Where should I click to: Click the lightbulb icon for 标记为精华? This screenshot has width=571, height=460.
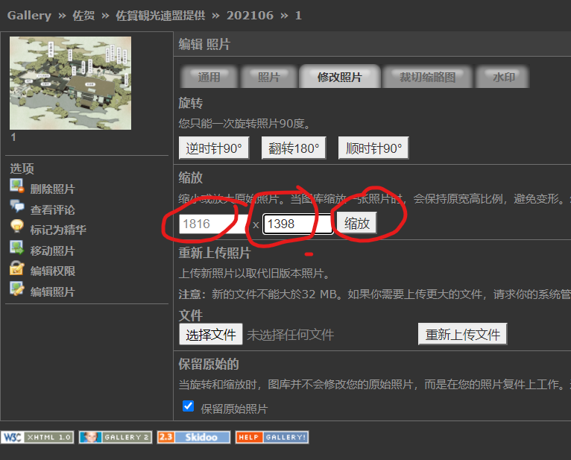[x=16, y=228]
